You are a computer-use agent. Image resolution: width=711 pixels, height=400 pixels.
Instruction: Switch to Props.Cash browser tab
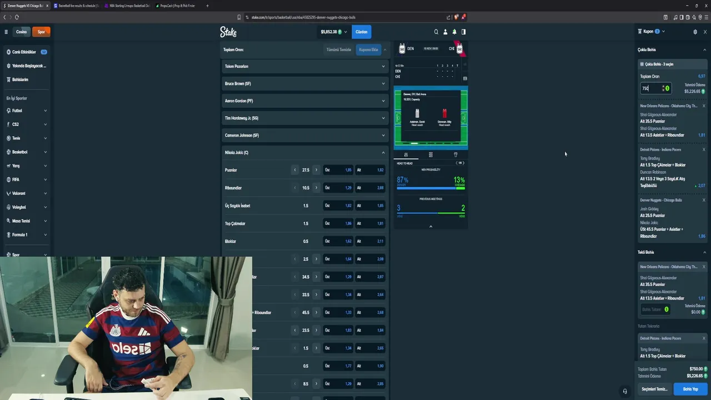177,6
